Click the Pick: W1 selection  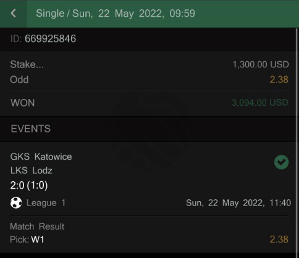click(27, 239)
